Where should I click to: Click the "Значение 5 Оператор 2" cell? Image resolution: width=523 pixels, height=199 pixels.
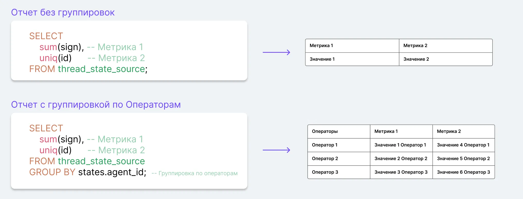463,159
